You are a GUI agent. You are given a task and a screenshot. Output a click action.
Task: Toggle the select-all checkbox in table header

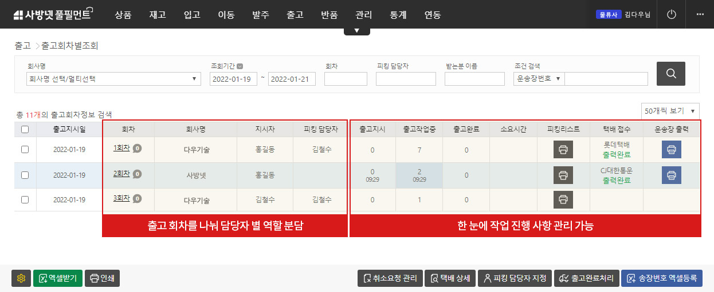pyautogui.click(x=25, y=129)
